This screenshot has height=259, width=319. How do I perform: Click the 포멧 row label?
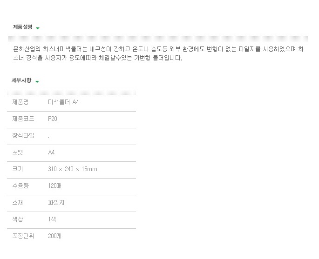18,152
